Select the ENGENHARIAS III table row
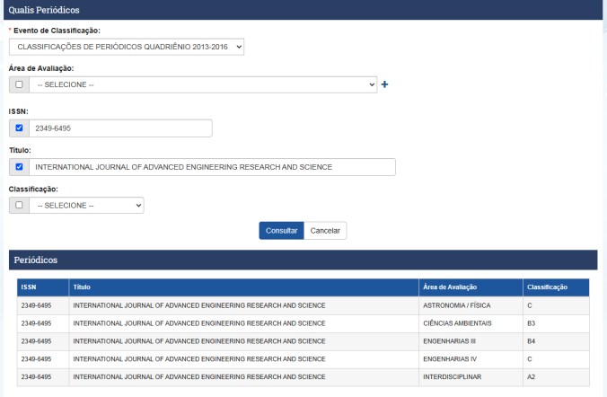This screenshot has height=397, width=607. 303,340
